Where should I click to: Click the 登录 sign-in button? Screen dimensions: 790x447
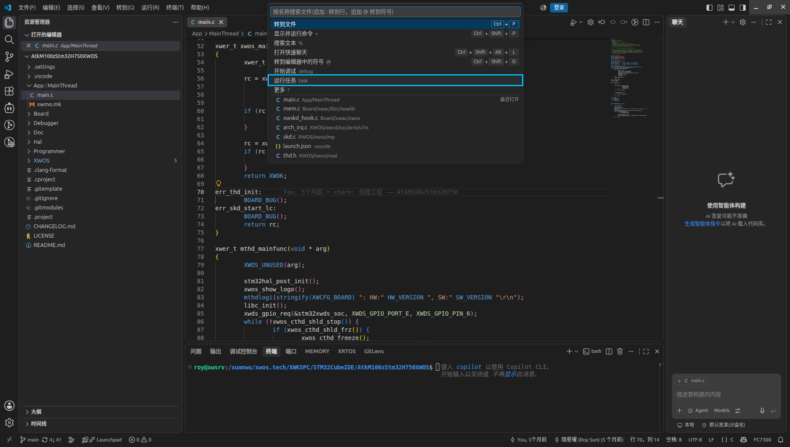(559, 8)
